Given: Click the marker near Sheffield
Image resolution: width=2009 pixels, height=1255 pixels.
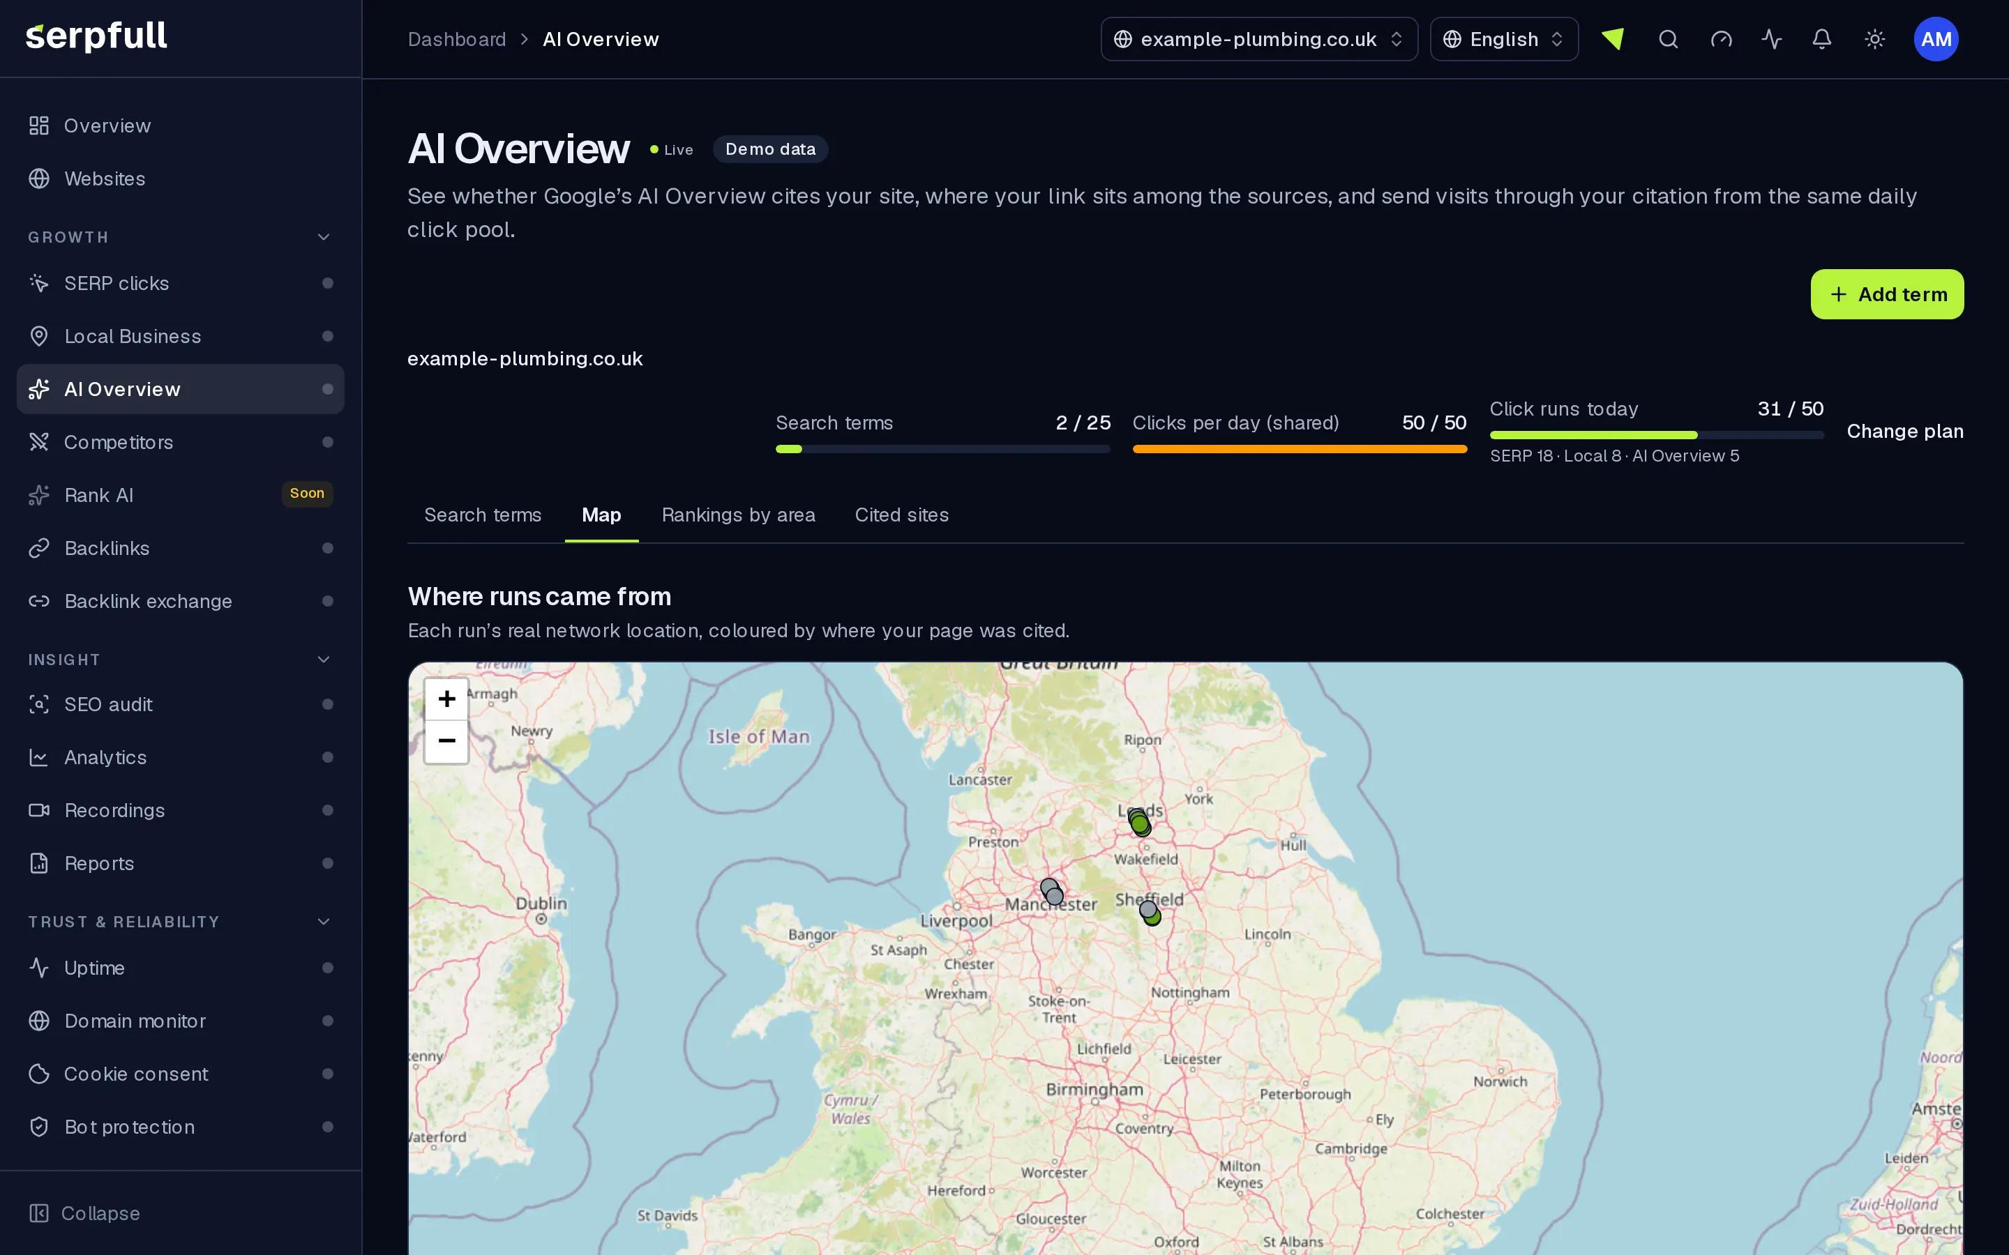Looking at the screenshot, I should coord(1148,910).
